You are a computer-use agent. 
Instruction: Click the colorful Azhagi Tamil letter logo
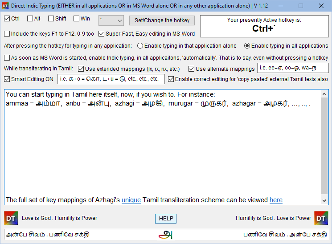pos(166,235)
